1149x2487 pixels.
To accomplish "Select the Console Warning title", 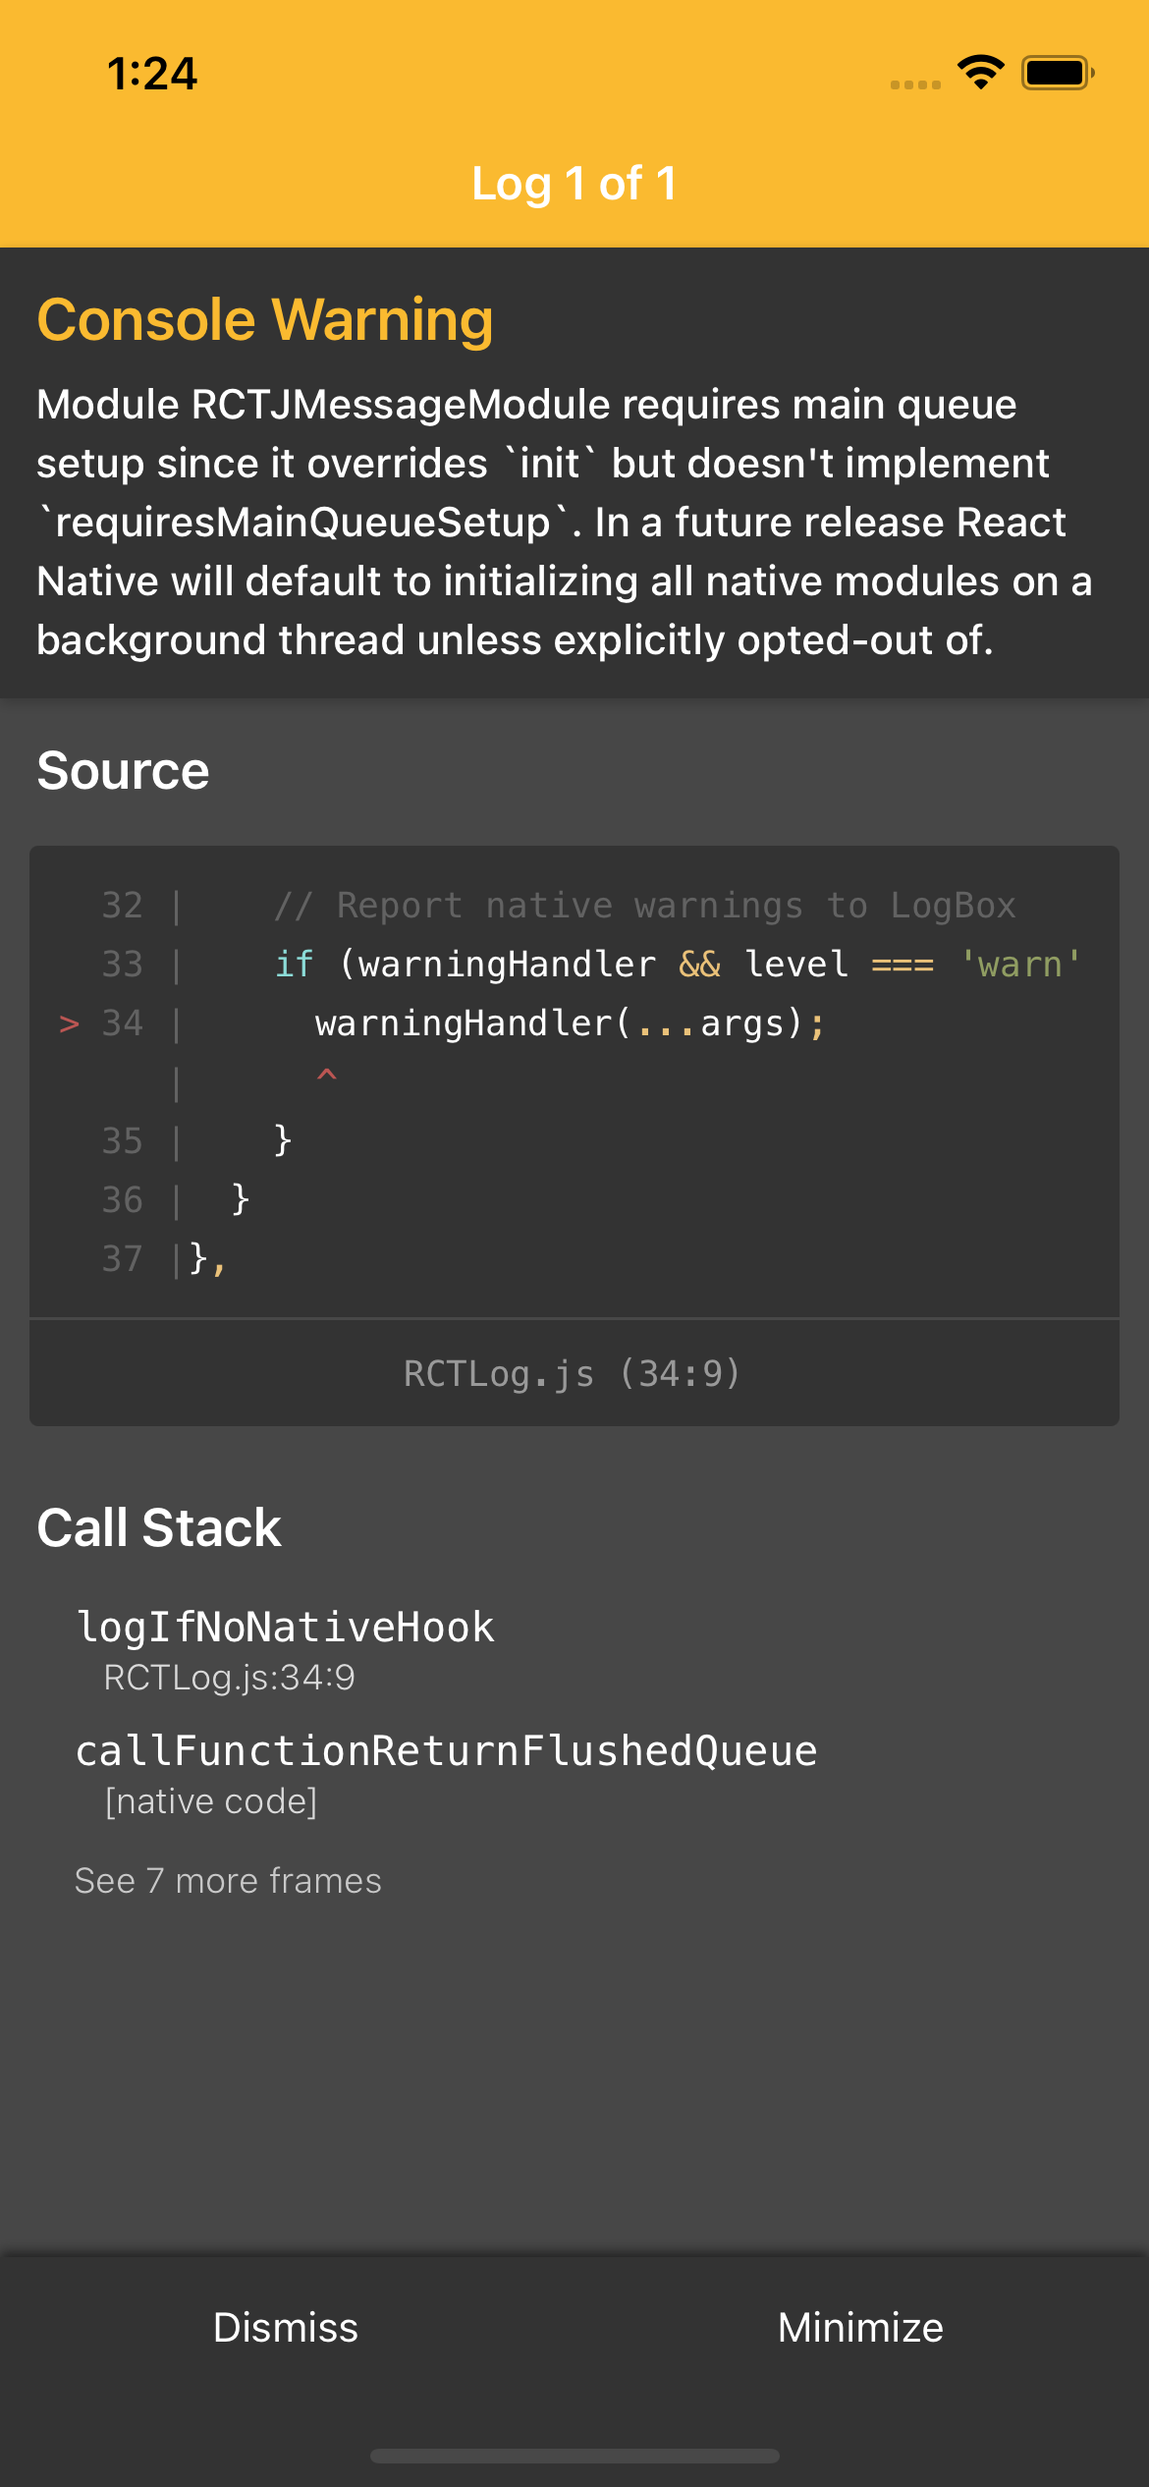I will (265, 320).
